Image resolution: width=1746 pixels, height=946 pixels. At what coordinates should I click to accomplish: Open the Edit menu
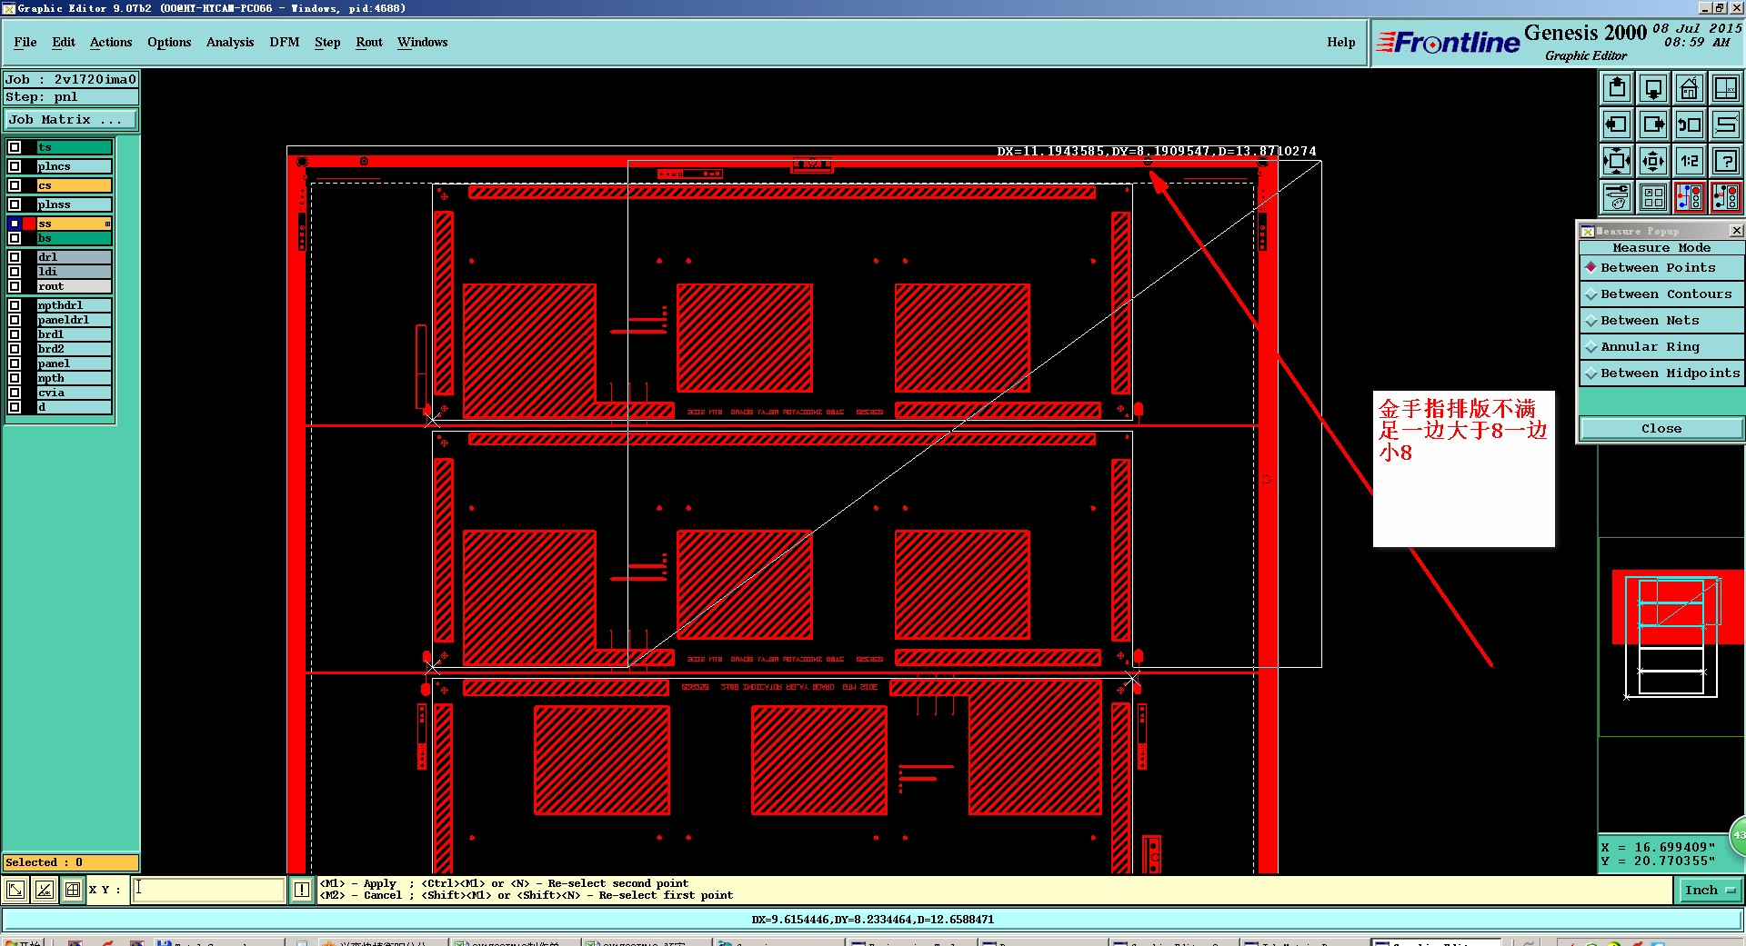(64, 43)
